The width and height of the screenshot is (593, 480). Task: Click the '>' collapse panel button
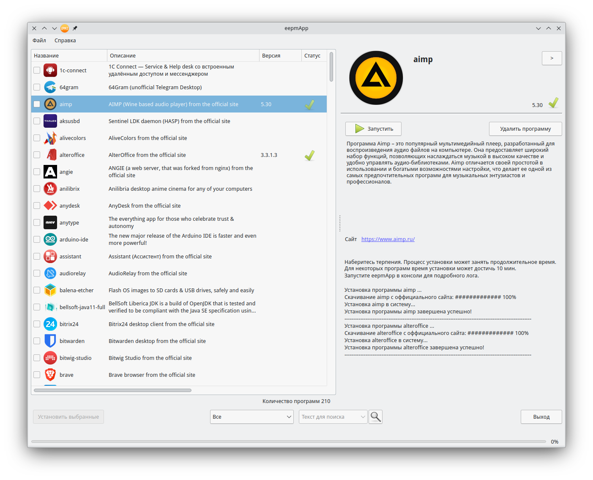click(x=552, y=58)
